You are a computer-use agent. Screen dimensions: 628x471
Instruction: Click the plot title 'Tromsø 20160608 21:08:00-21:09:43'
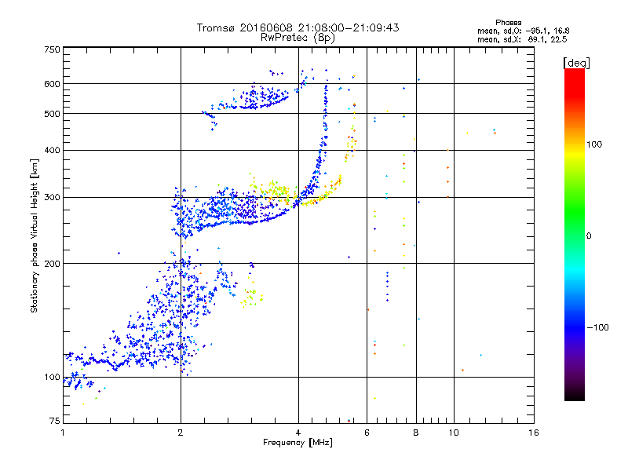click(298, 27)
